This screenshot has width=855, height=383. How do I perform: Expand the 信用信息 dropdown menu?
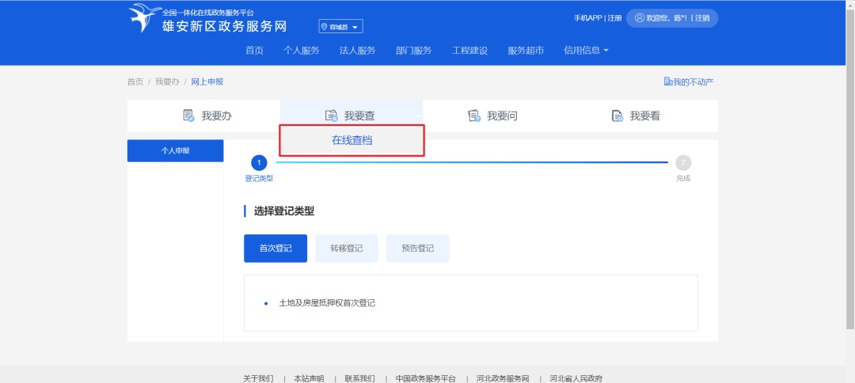(x=586, y=50)
